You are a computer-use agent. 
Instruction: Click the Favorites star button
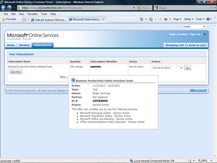[x=9, y=19]
